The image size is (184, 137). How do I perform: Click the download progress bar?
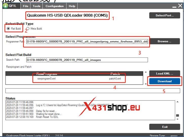click(x=93, y=91)
